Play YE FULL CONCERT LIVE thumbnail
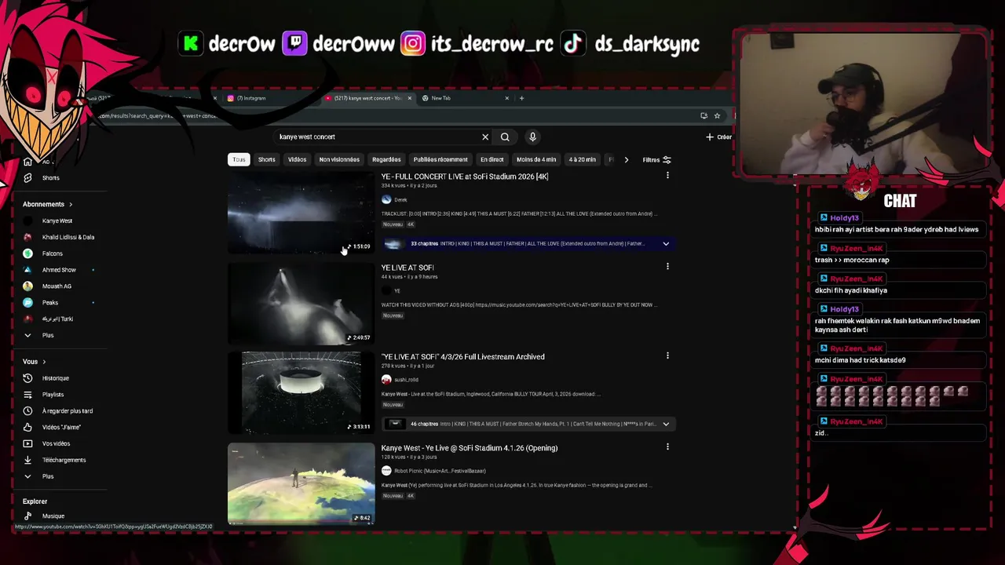Screen dimensions: 1005x565 click(301, 213)
